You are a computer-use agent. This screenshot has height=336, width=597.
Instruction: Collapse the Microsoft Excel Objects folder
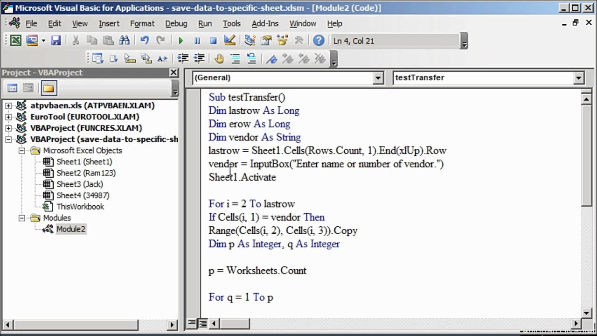21,150
